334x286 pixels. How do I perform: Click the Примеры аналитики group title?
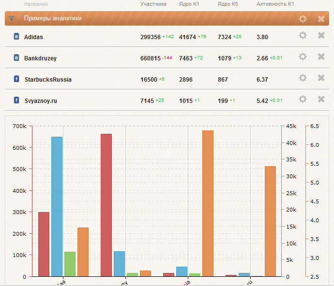click(53, 18)
